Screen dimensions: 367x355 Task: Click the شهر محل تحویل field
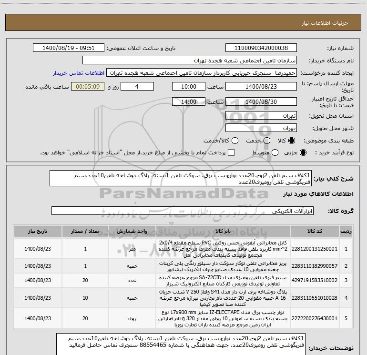click(261, 128)
